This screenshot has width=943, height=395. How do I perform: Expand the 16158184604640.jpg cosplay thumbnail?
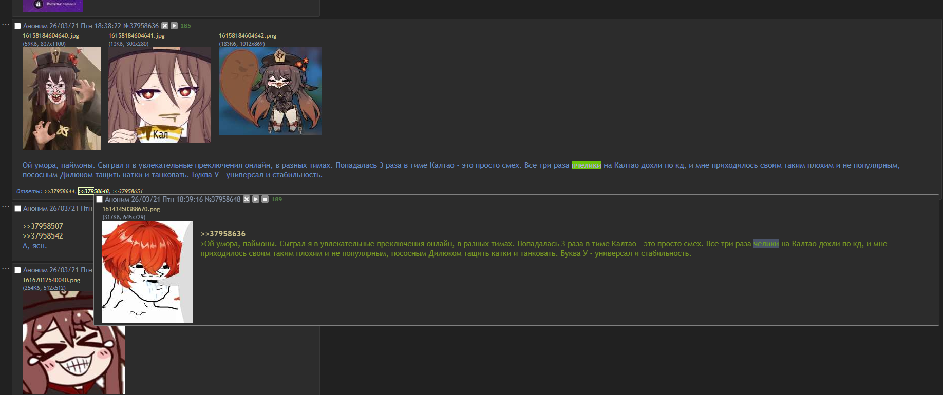tap(62, 98)
